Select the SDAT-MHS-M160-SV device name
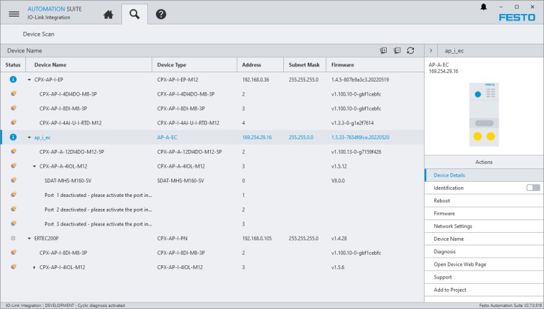544x309 pixels. click(68, 180)
